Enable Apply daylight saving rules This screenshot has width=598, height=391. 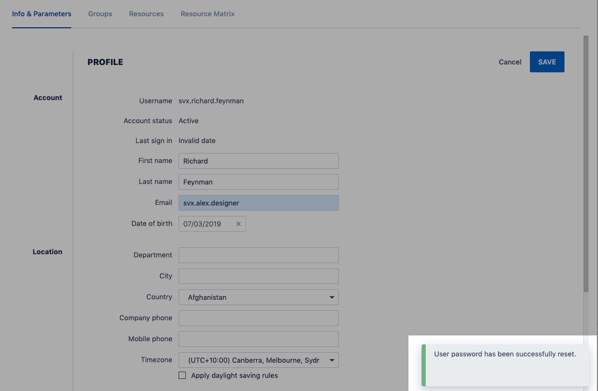pos(182,375)
